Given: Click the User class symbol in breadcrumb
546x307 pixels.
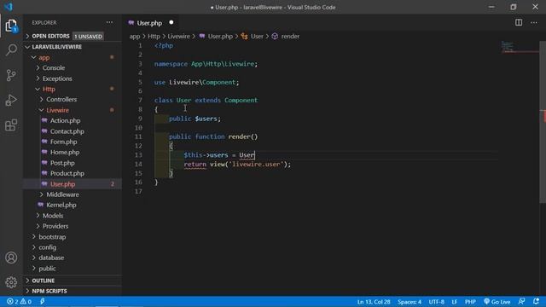Looking at the screenshot, I should (x=253, y=36).
